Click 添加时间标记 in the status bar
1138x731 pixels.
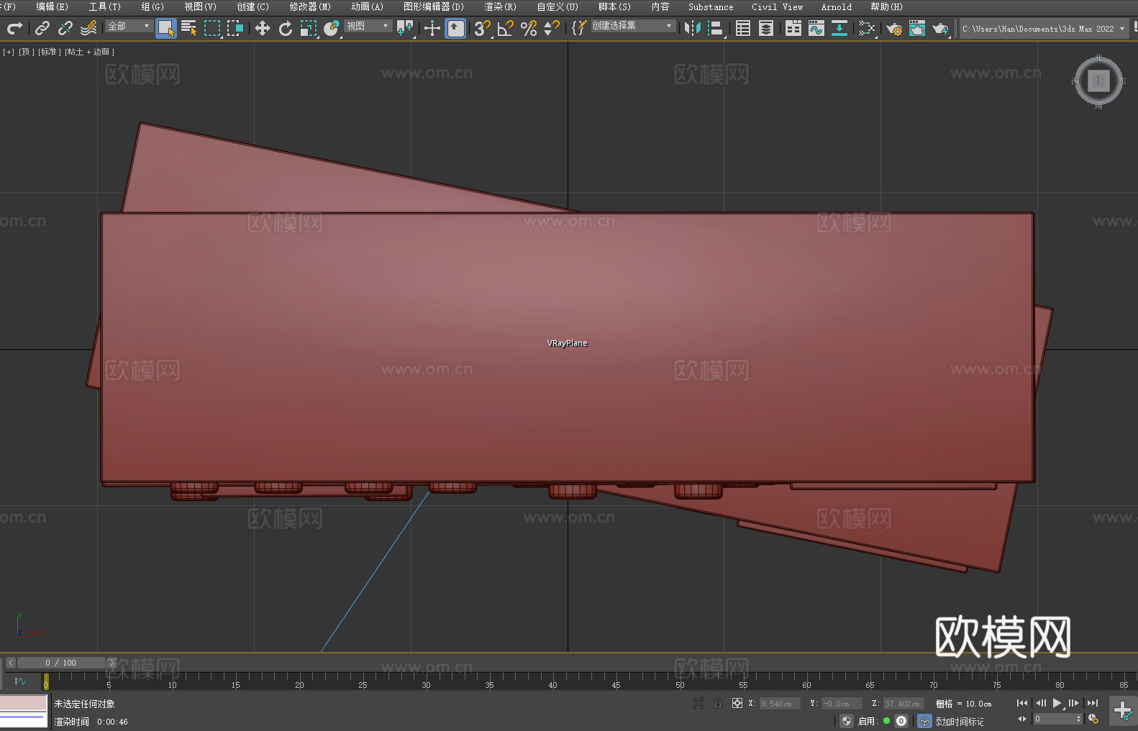(959, 721)
